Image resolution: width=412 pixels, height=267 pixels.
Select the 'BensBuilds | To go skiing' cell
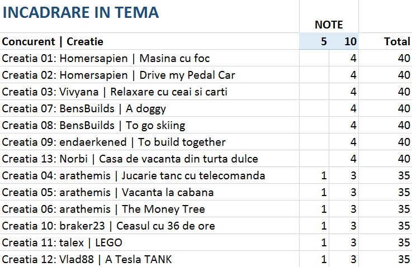pos(94,125)
